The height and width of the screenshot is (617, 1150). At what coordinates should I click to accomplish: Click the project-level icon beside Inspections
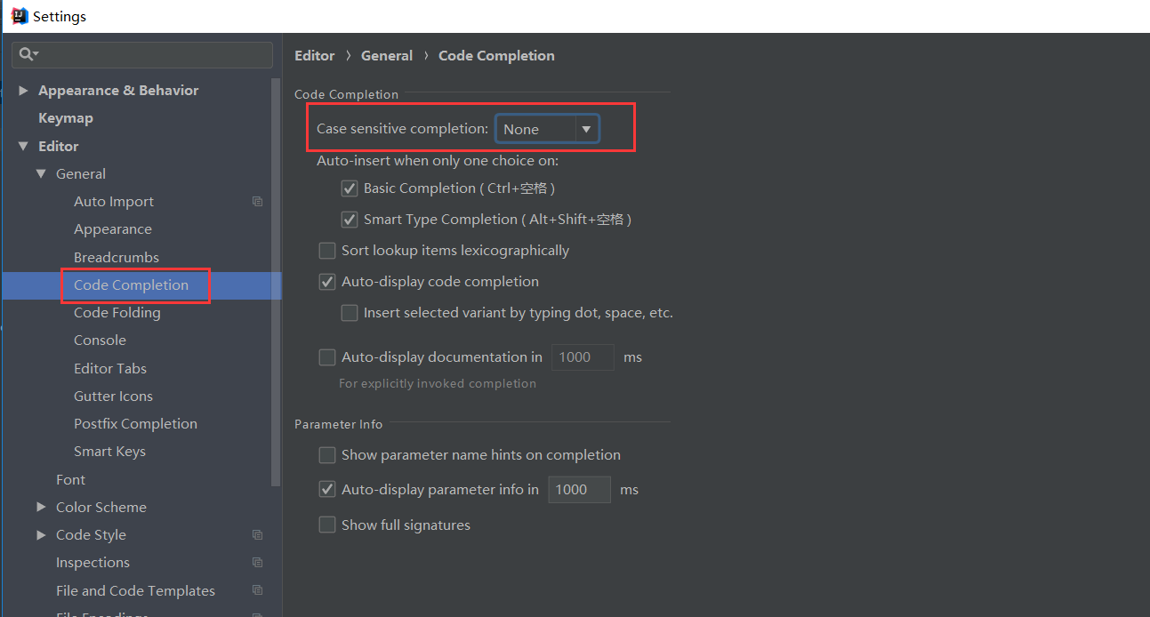coord(257,563)
